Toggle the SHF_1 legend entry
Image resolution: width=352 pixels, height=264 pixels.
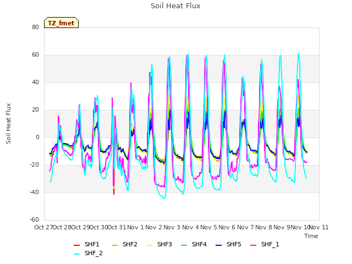click(x=265, y=244)
